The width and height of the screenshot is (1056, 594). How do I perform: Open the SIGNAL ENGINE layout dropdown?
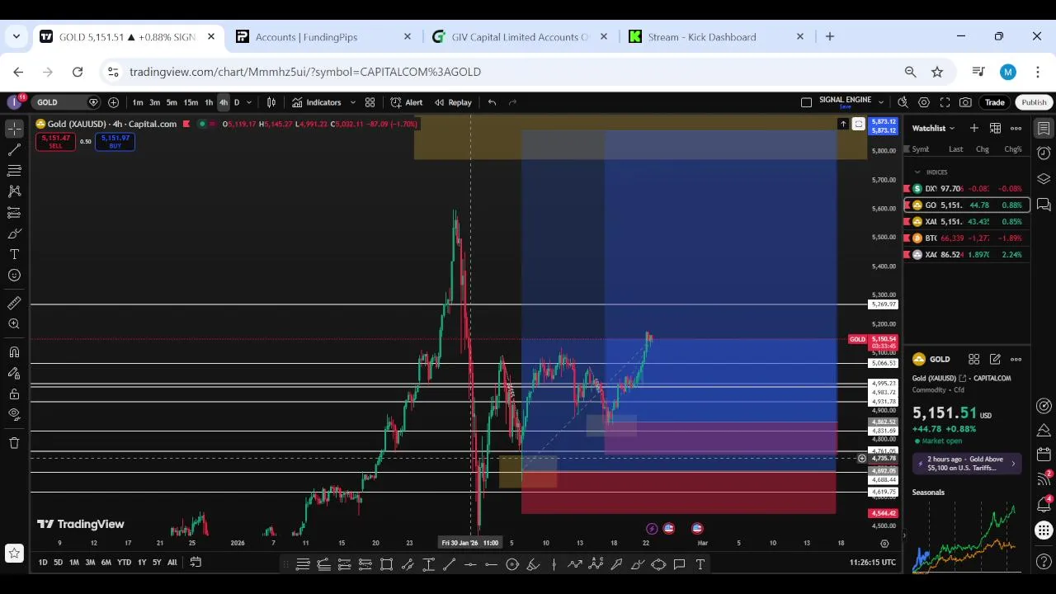click(x=881, y=102)
